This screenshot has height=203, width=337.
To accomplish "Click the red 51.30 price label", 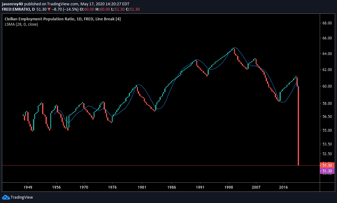I will click(327, 165).
